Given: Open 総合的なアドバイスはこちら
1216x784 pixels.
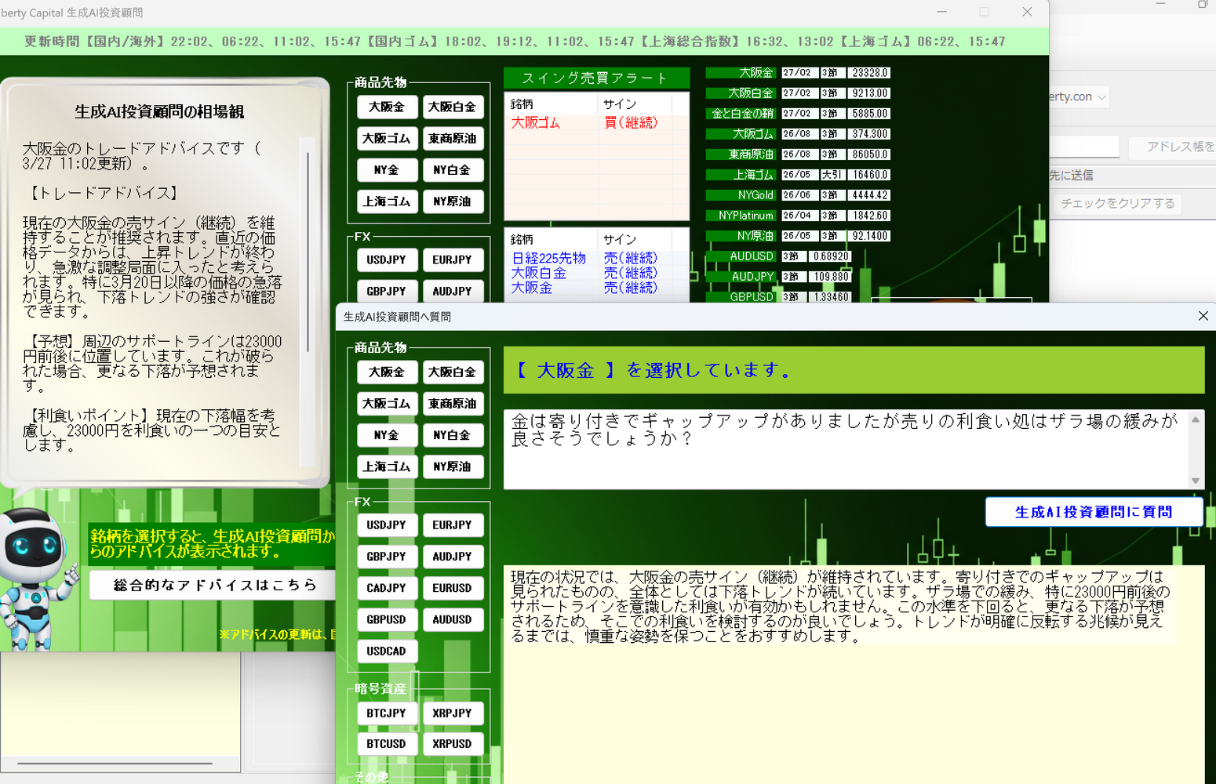Looking at the screenshot, I should point(213,585).
